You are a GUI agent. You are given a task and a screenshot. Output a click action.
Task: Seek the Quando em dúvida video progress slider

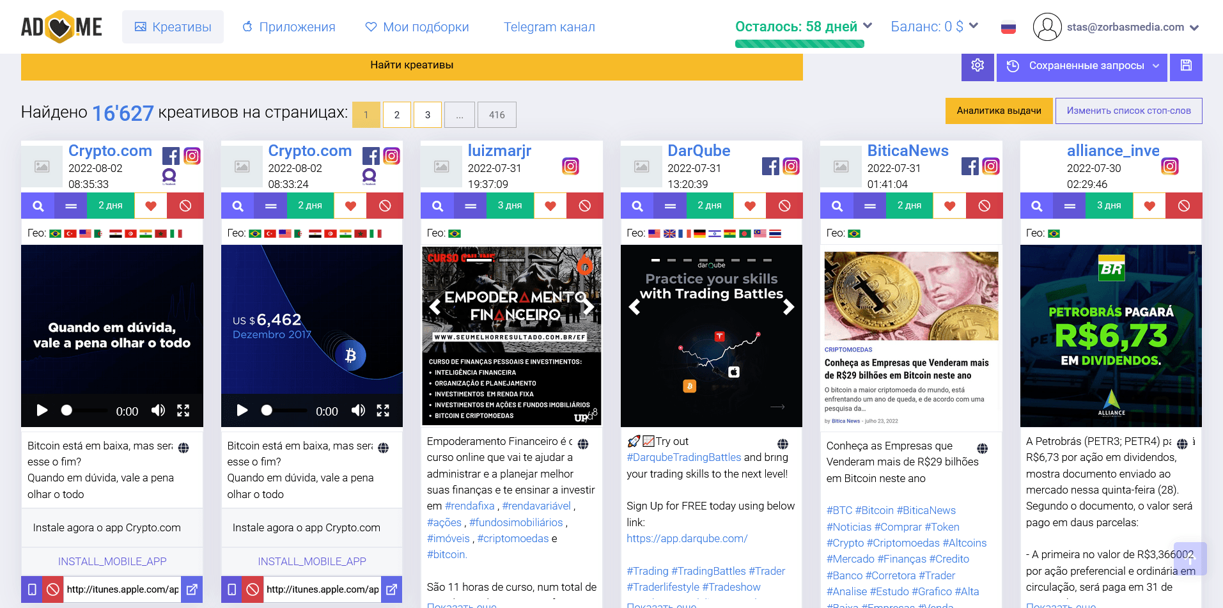click(x=84, y=410)
